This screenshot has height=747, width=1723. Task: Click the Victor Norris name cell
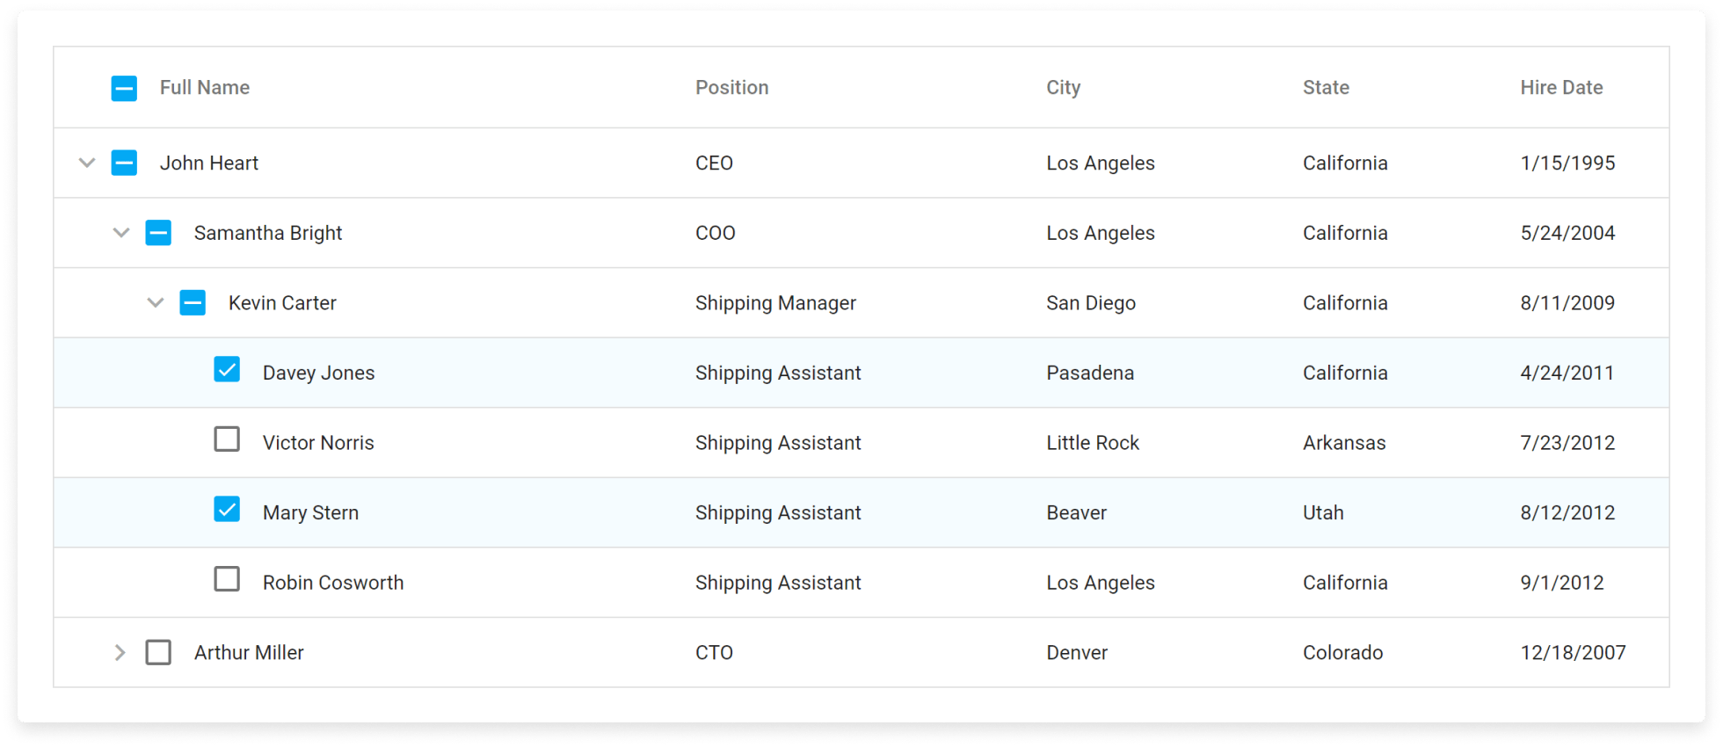318,443
